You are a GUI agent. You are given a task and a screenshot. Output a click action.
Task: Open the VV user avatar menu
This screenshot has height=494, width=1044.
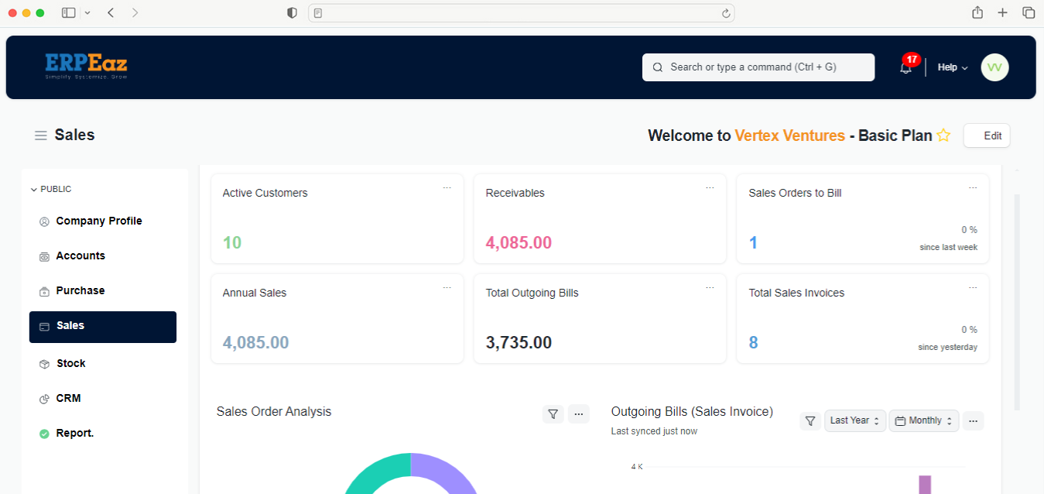click(x=994, y=67)
